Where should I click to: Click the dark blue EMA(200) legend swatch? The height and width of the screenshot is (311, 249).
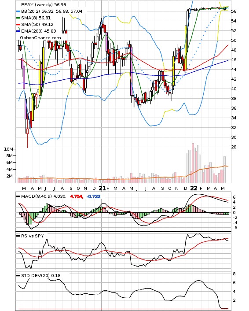[x=18, y=31]
